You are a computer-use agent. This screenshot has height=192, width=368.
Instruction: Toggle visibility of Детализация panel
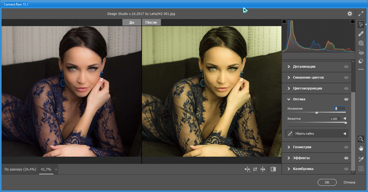(346, 67)
